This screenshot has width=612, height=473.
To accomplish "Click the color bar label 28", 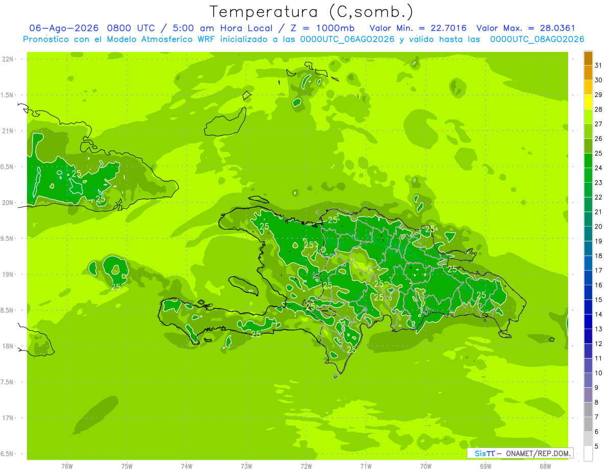I will click(599, 110).
